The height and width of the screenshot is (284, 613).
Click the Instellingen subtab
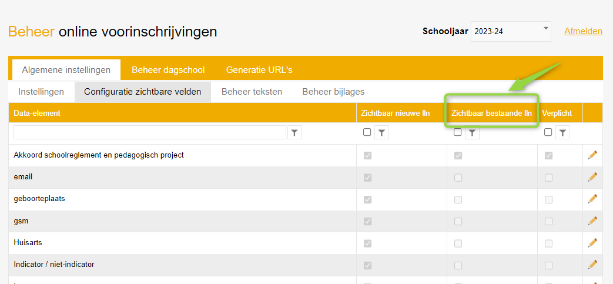pyautogui.click(x=41, y=92)
